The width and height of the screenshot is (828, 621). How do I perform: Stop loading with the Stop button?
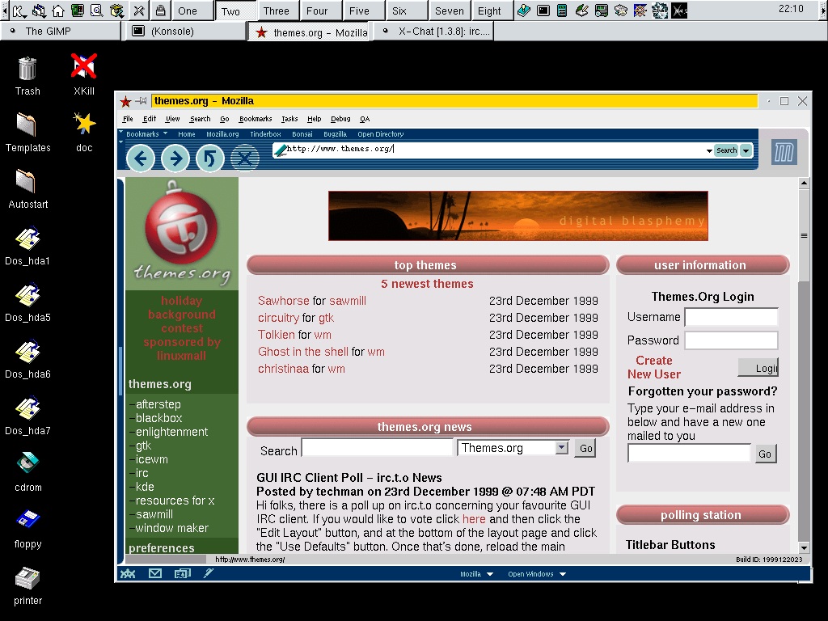pyautogui.click(x=244, y=158)
